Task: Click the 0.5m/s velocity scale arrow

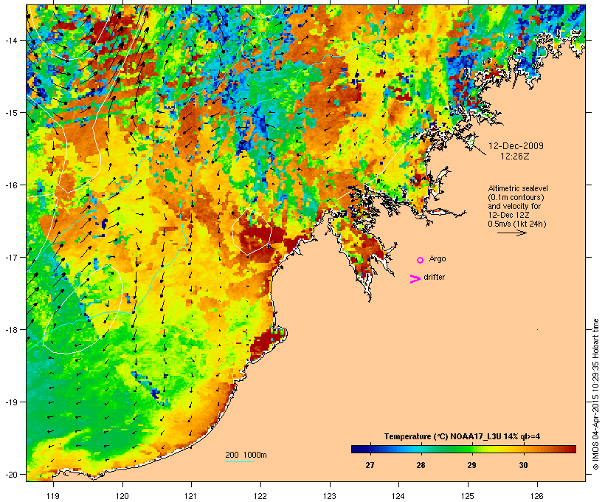Action: (x=512, y=233)
